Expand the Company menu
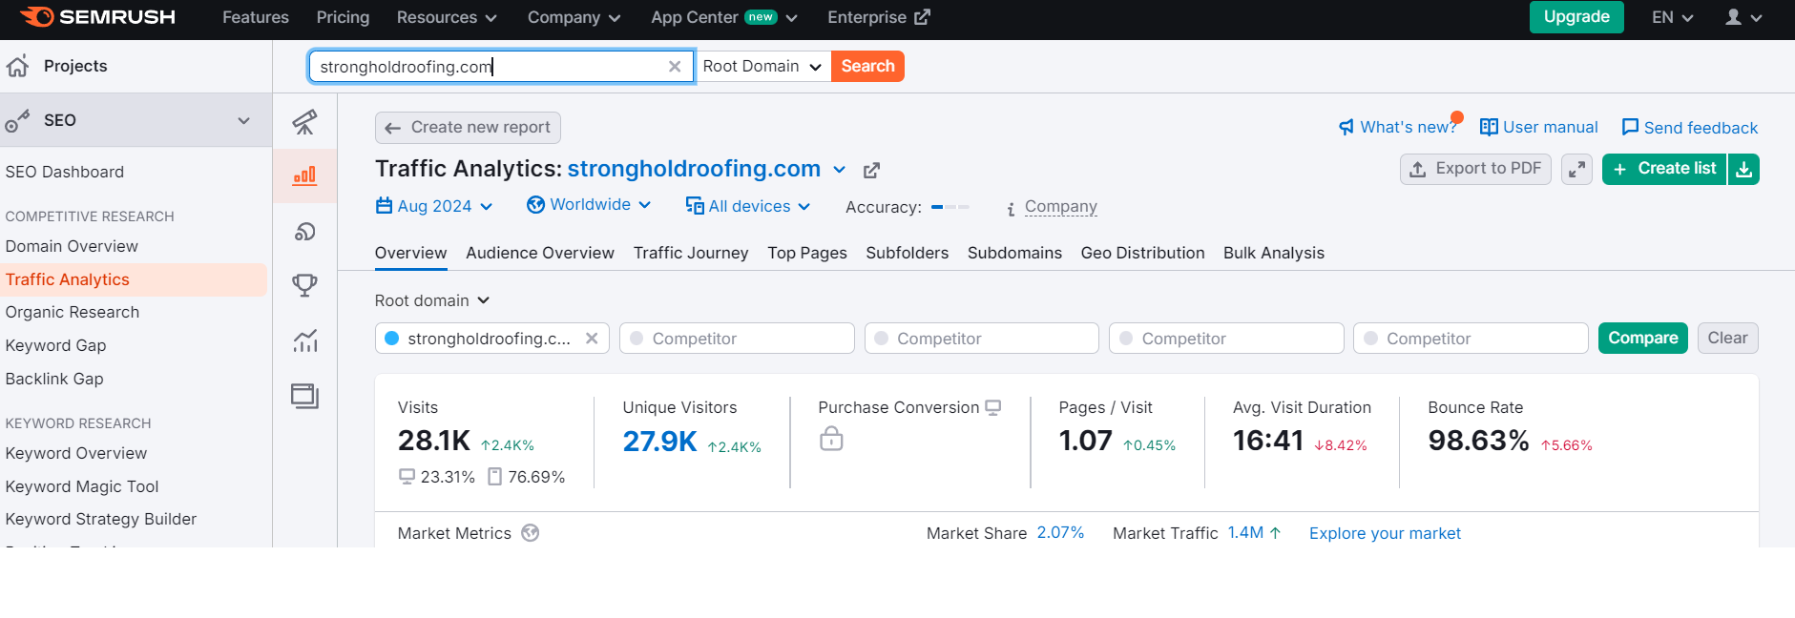This screenshot has width=1795, height=618. tap(574, 17)
